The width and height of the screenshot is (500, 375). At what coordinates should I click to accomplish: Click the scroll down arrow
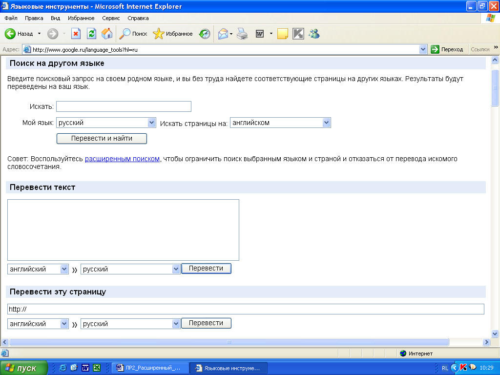tap(495, 334)
